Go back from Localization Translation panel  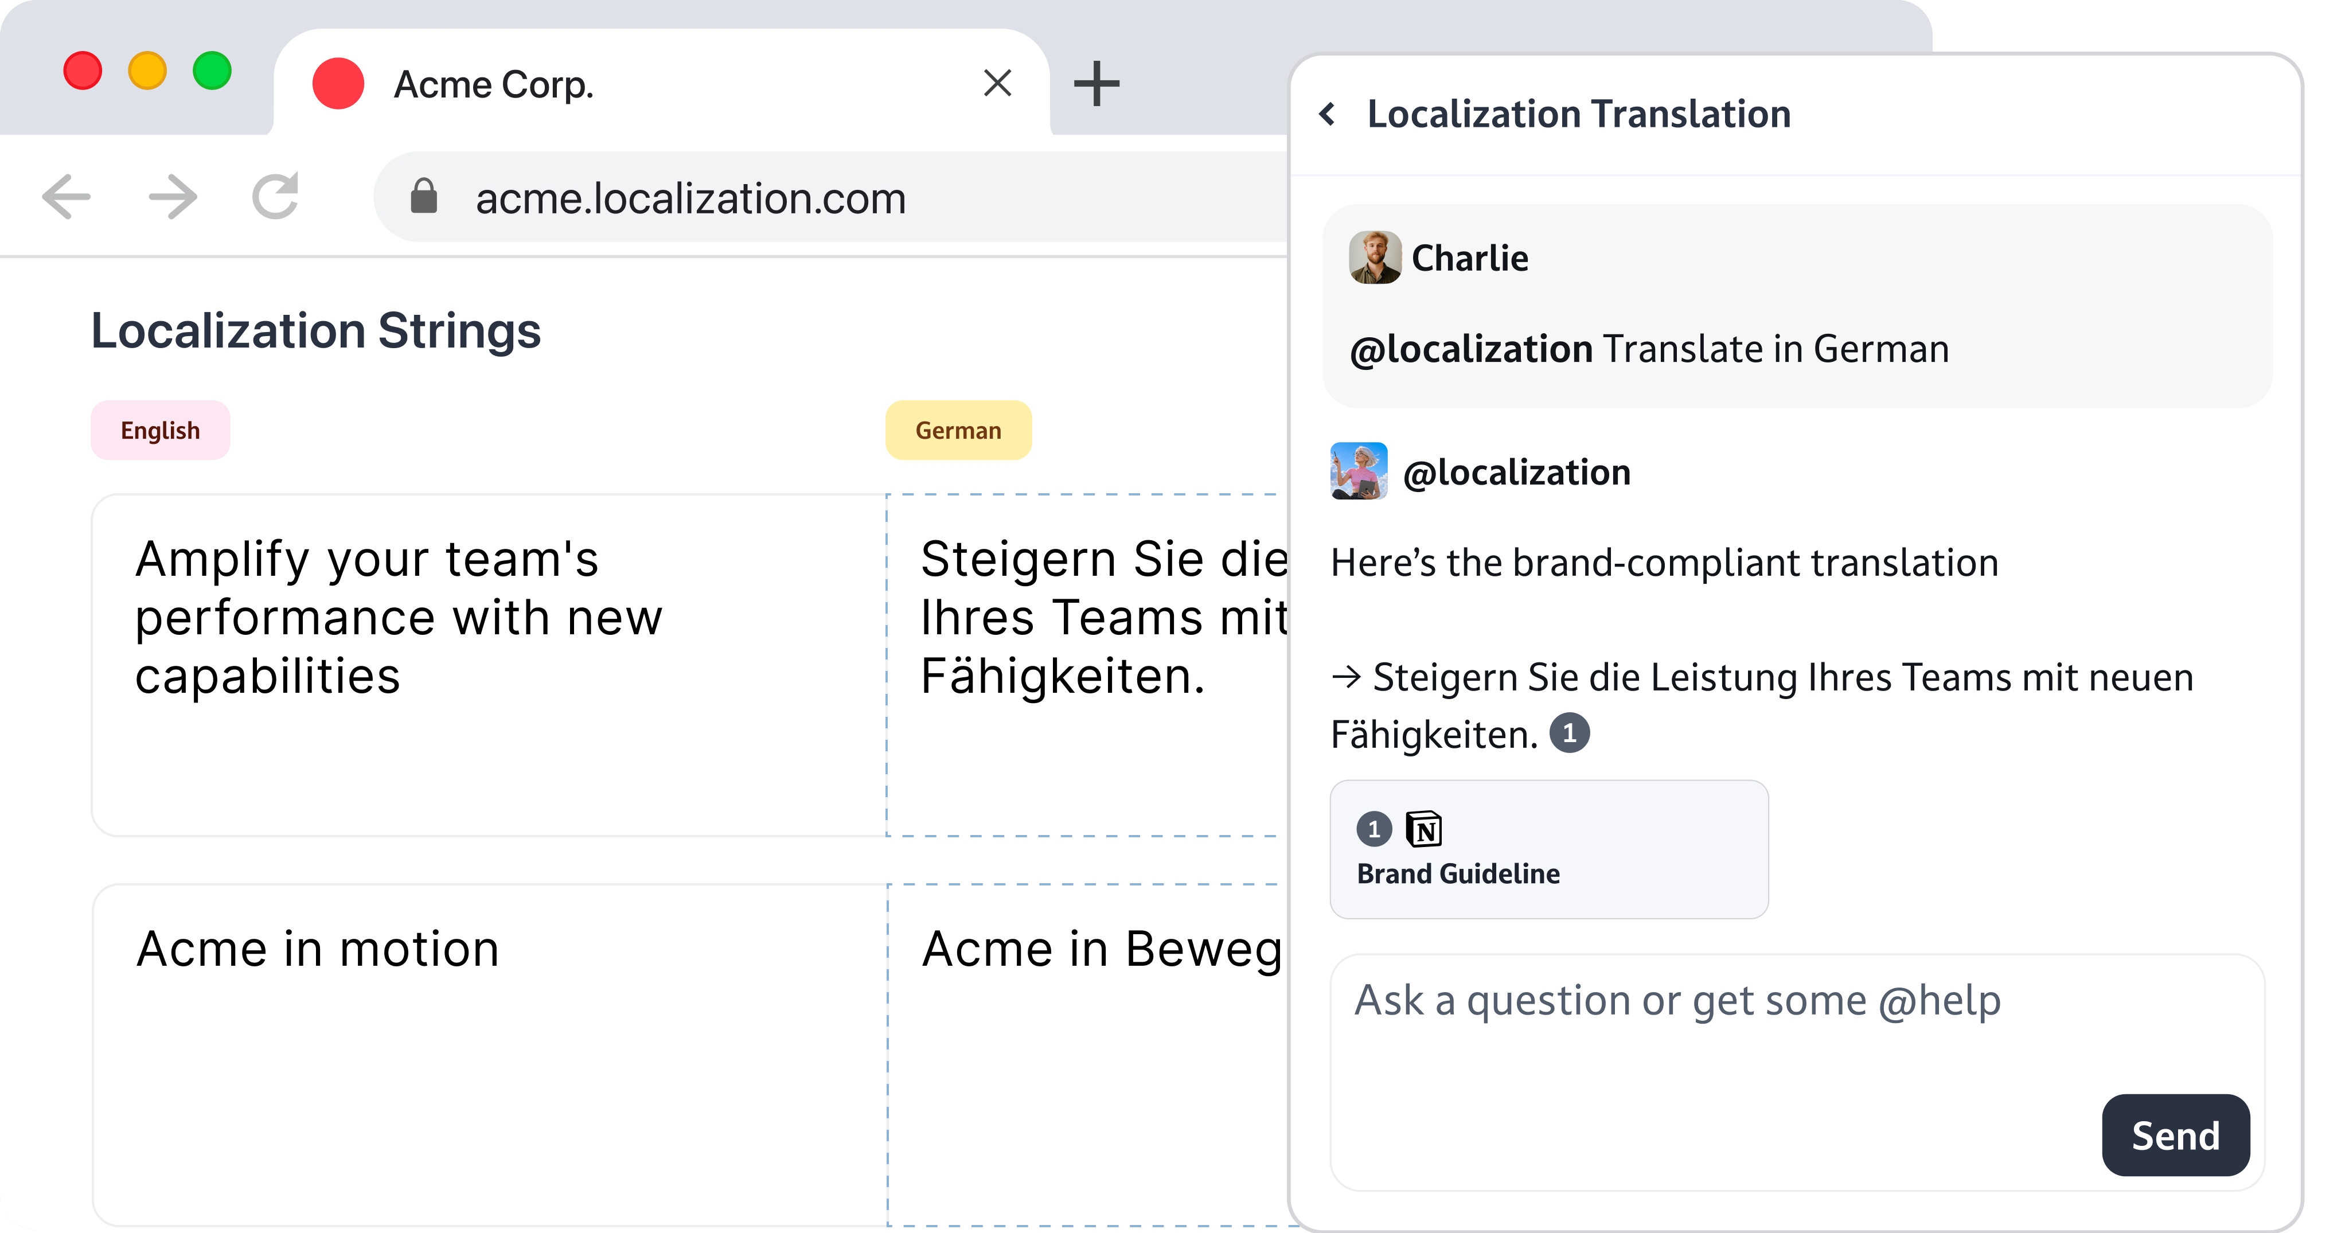pos(1328,114)
